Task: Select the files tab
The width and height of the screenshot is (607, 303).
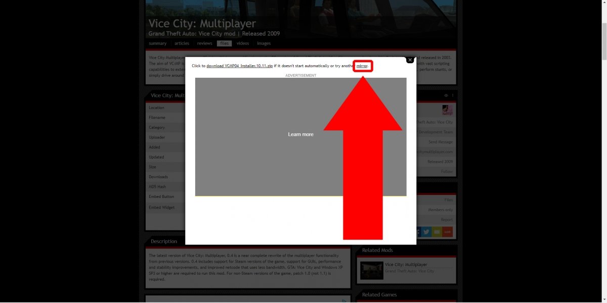Action: pyautogui.click(x=225, y=43)
